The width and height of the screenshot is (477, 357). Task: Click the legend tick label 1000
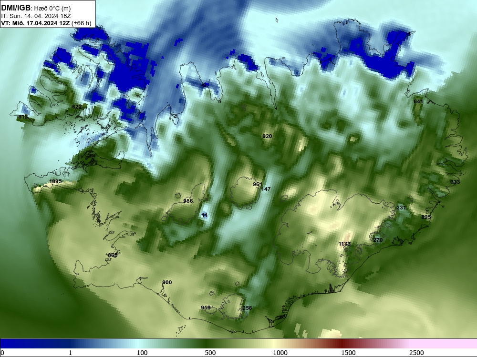280,353
